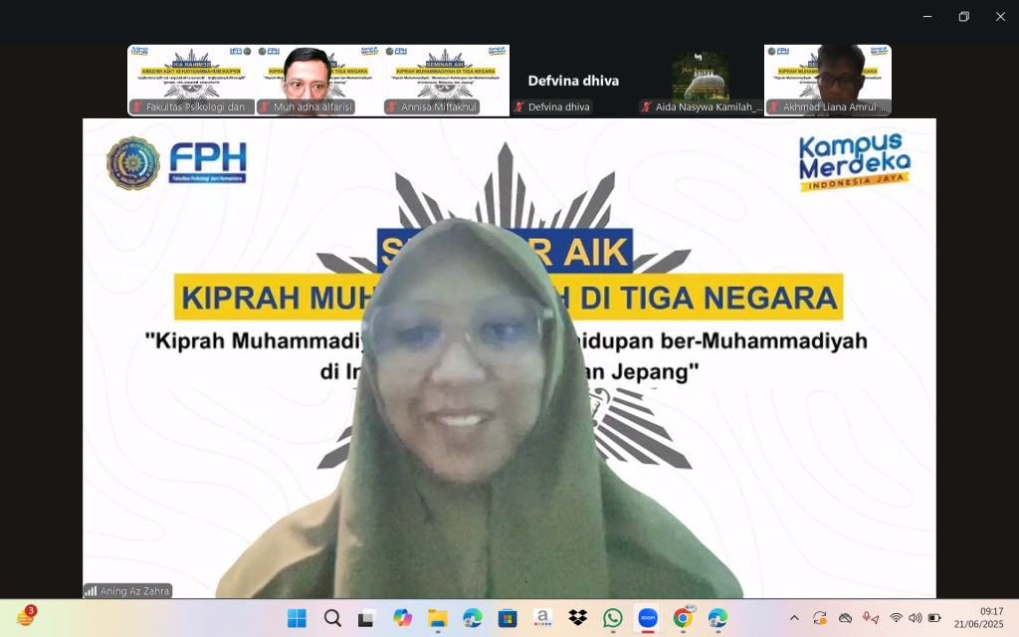Select Defvina dhiva participant tile

(573, 80)
